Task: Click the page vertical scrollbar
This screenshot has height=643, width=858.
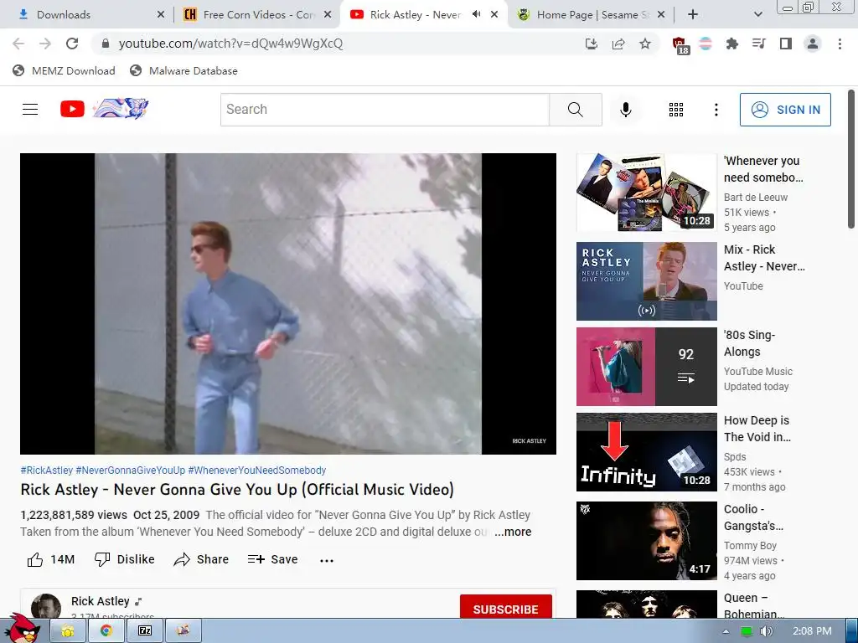Action: point(851,160)
